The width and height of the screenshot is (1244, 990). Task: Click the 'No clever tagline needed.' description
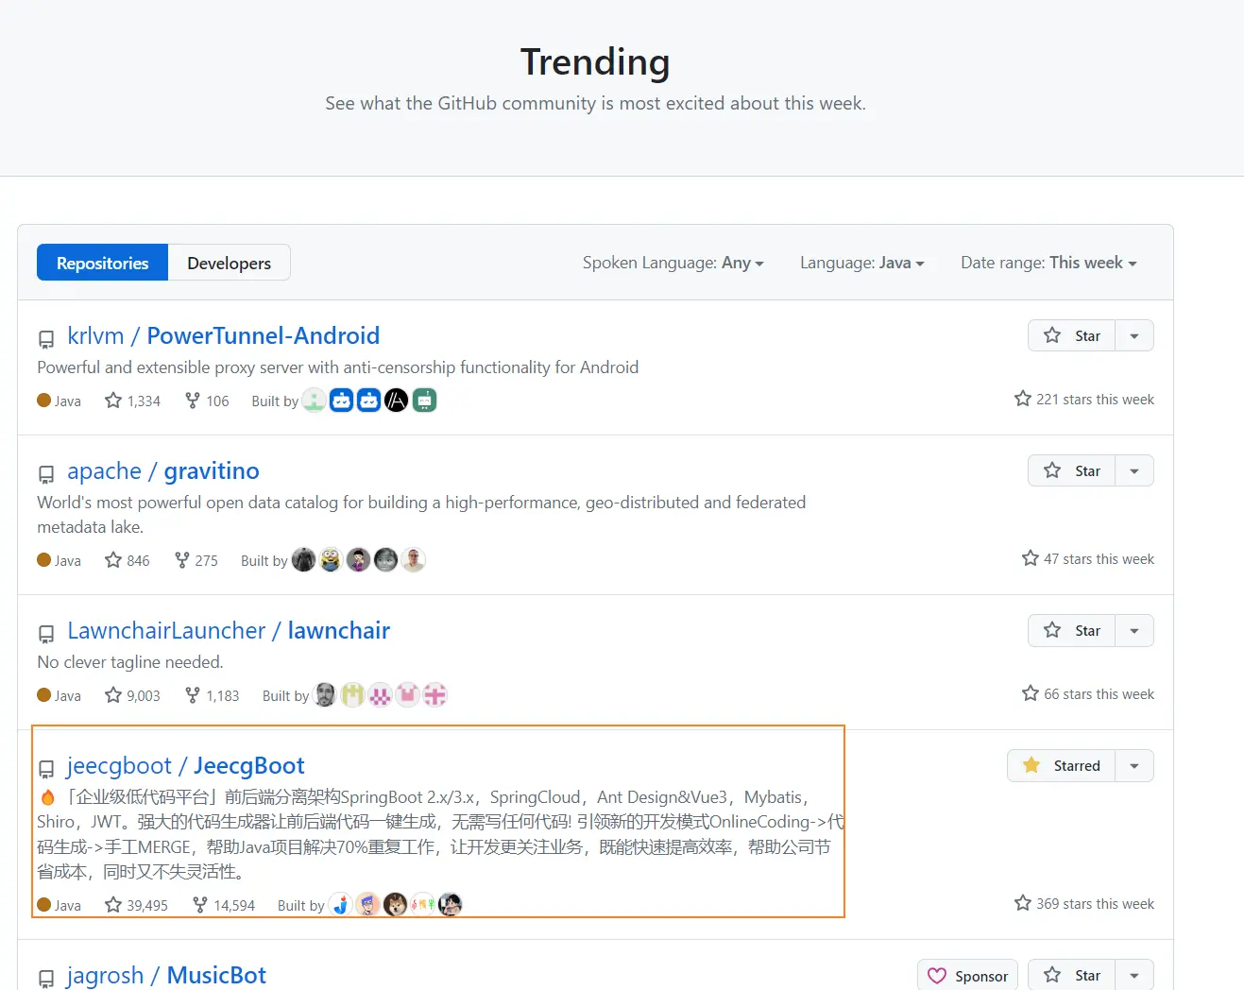point(130,662)
